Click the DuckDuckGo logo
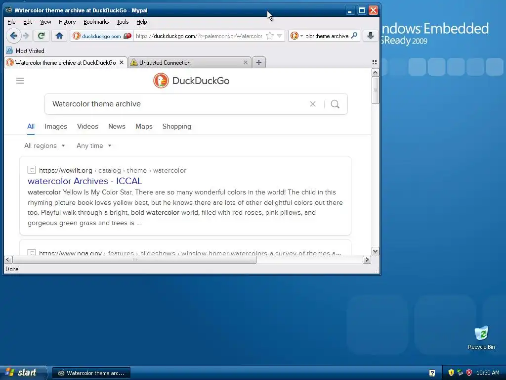 tap(191, 81)
